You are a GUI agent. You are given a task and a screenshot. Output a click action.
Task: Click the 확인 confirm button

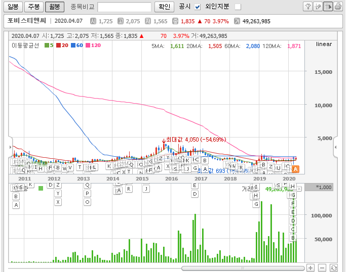[x=164, y=7]
